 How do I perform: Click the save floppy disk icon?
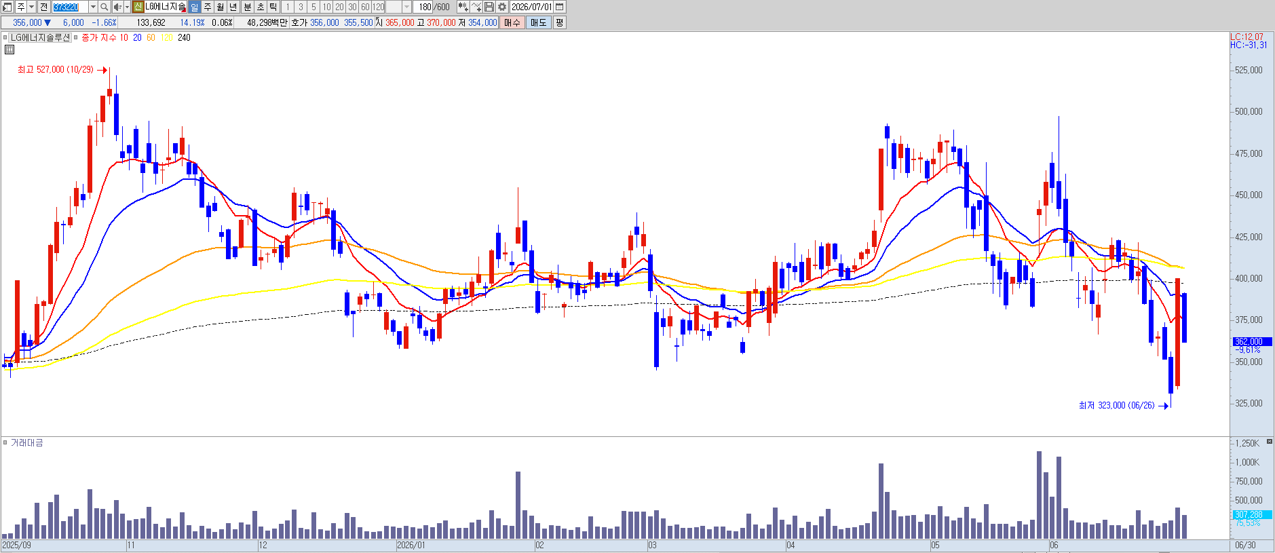tap(489, 7)
